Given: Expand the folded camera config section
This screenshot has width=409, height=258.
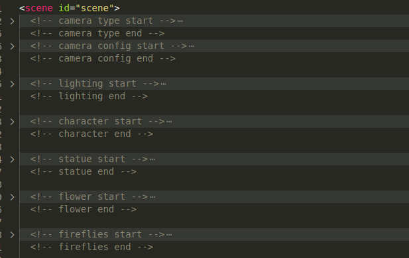Looking at the screenshot, I should [12, 46].
